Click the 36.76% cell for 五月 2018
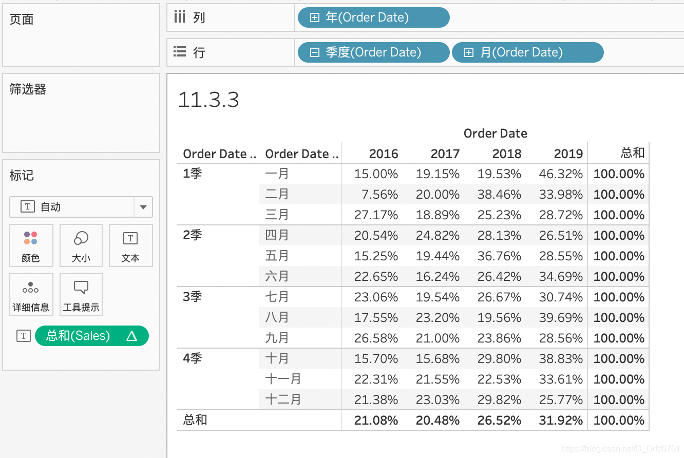The image size is (684, 458). click(x=499, y=256)
